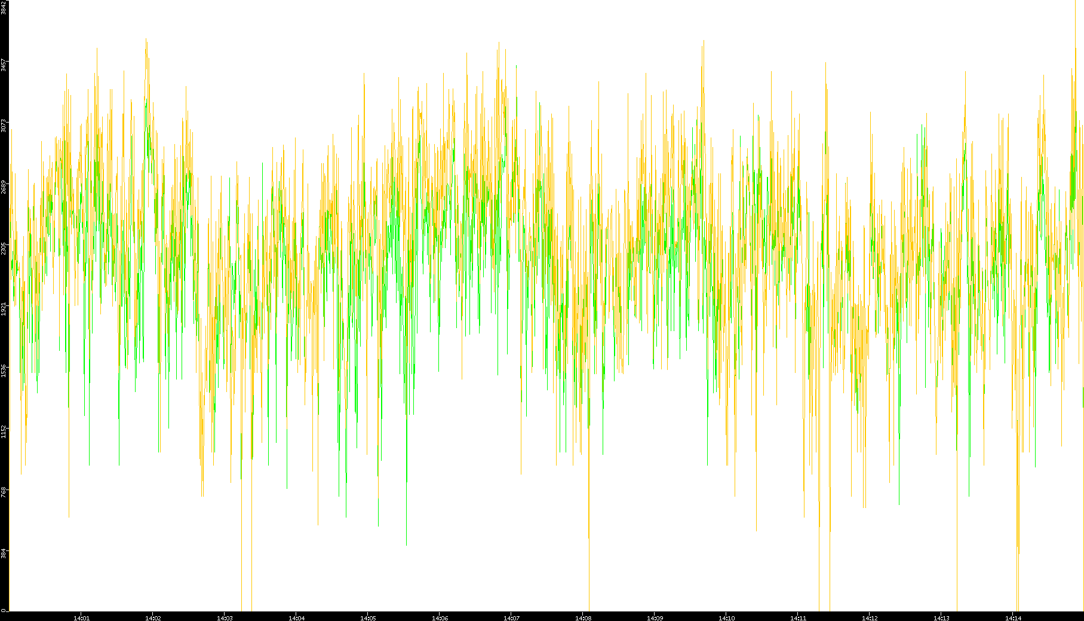Pick the 2689 value axis label
This screenshot has width=1084, height=621.
(4, 187)
